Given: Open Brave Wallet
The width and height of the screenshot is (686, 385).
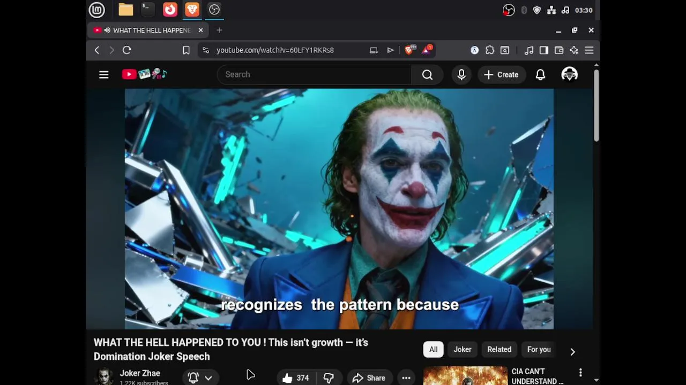Looking at the screenshot, I should [559, 50].
